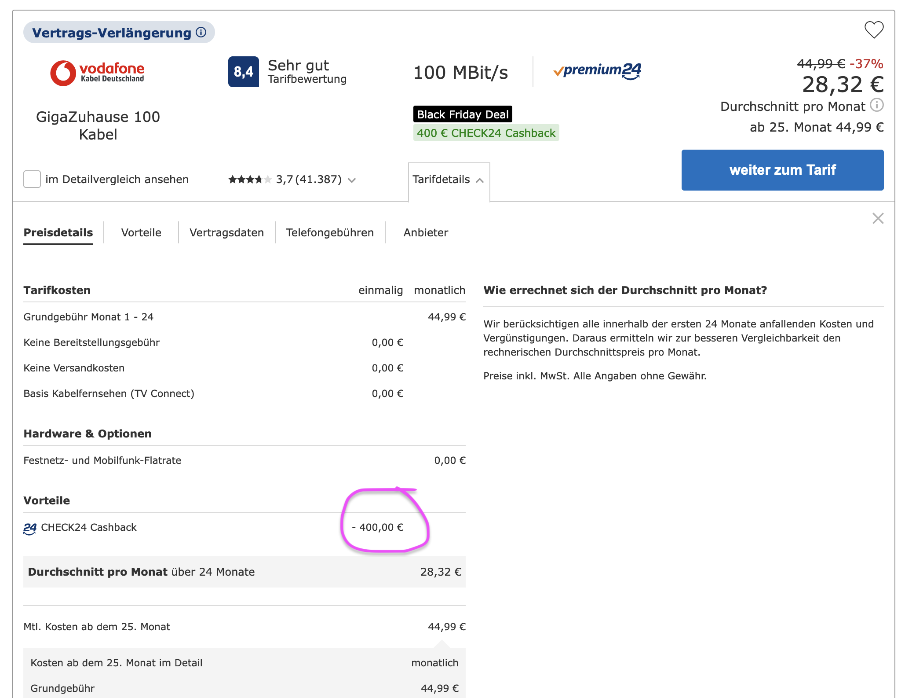
Task: Click the CHECK24 icon beside Cashback
Action: (30, 528)
